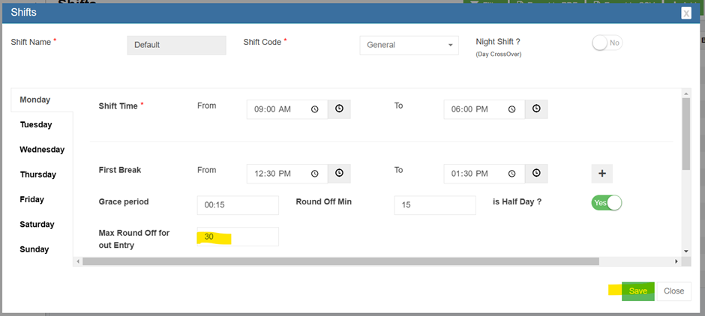
Task: Open the Friday tab
Action: pos(32,200)
